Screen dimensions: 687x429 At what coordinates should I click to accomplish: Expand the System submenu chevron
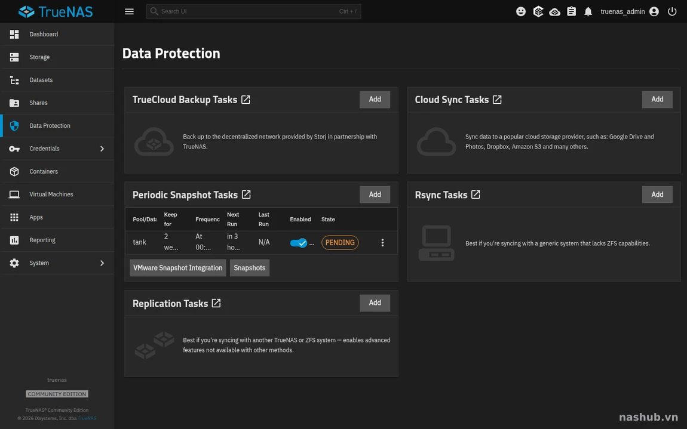pos(102,263)
